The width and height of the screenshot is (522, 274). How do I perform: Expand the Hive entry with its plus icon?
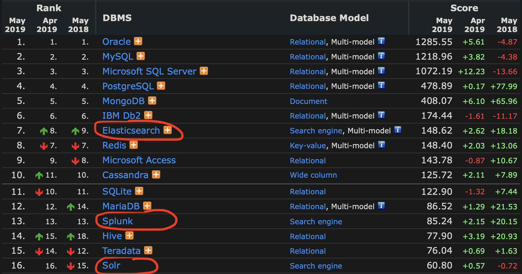[129, 236]
